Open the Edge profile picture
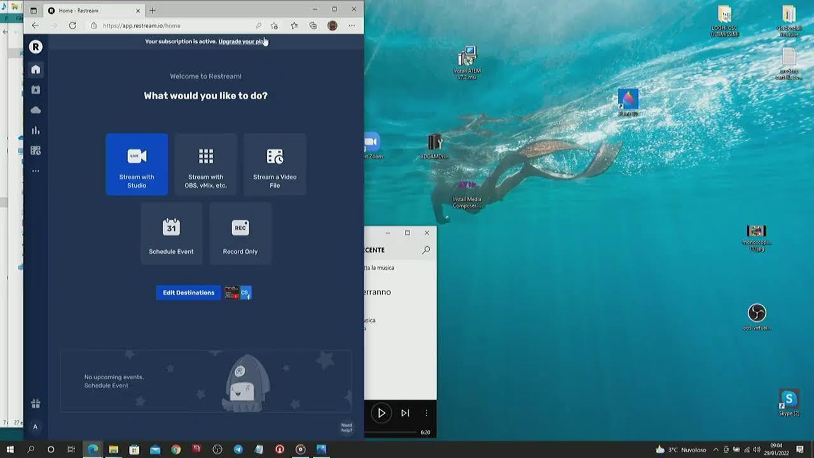 (x=332, y=25)
